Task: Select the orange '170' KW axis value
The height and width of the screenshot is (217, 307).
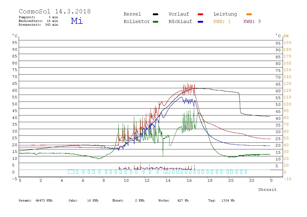Action: pyautogui.click(x=287, y=56)
